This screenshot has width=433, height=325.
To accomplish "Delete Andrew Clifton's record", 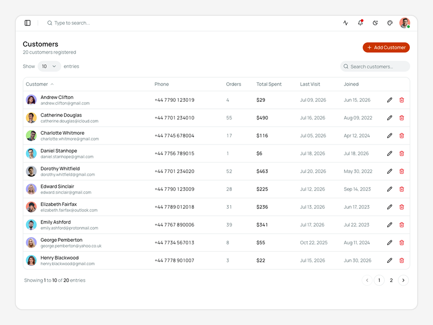I will (402, 100).
